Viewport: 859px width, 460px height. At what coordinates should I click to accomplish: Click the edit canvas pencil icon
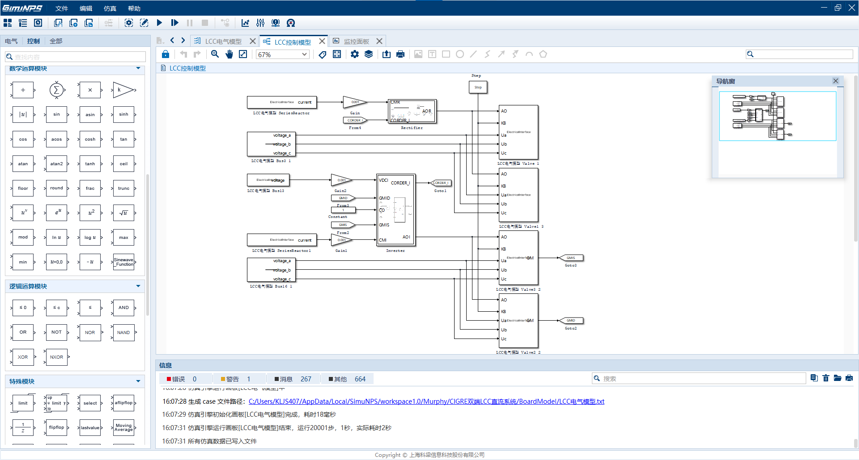[144, 23]
